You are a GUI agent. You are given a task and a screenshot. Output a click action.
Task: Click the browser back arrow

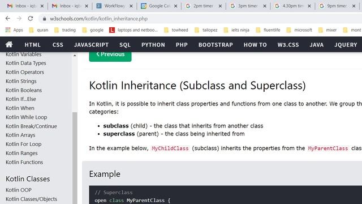coord(8,19)
